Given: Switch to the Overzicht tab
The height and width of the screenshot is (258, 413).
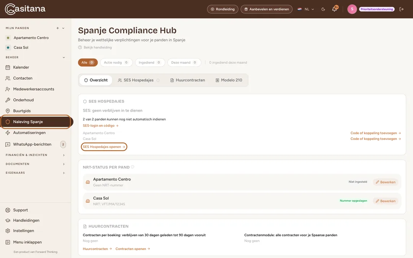Looking at the screenshot, I should coord(96,80).
